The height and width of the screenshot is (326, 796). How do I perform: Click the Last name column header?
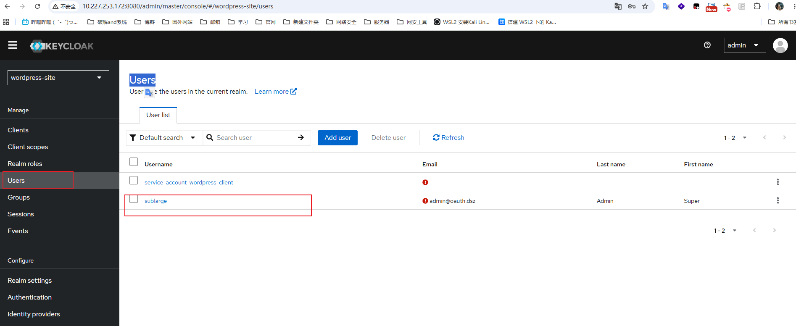[611, 164]
